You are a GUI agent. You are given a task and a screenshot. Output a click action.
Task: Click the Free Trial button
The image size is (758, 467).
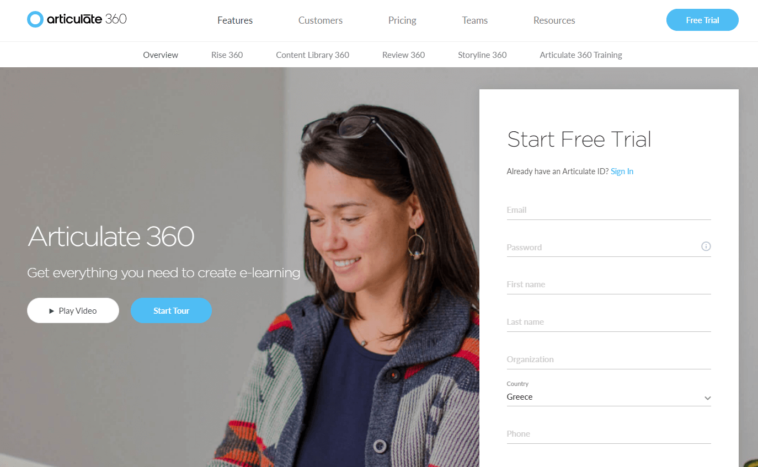(702, 20)
